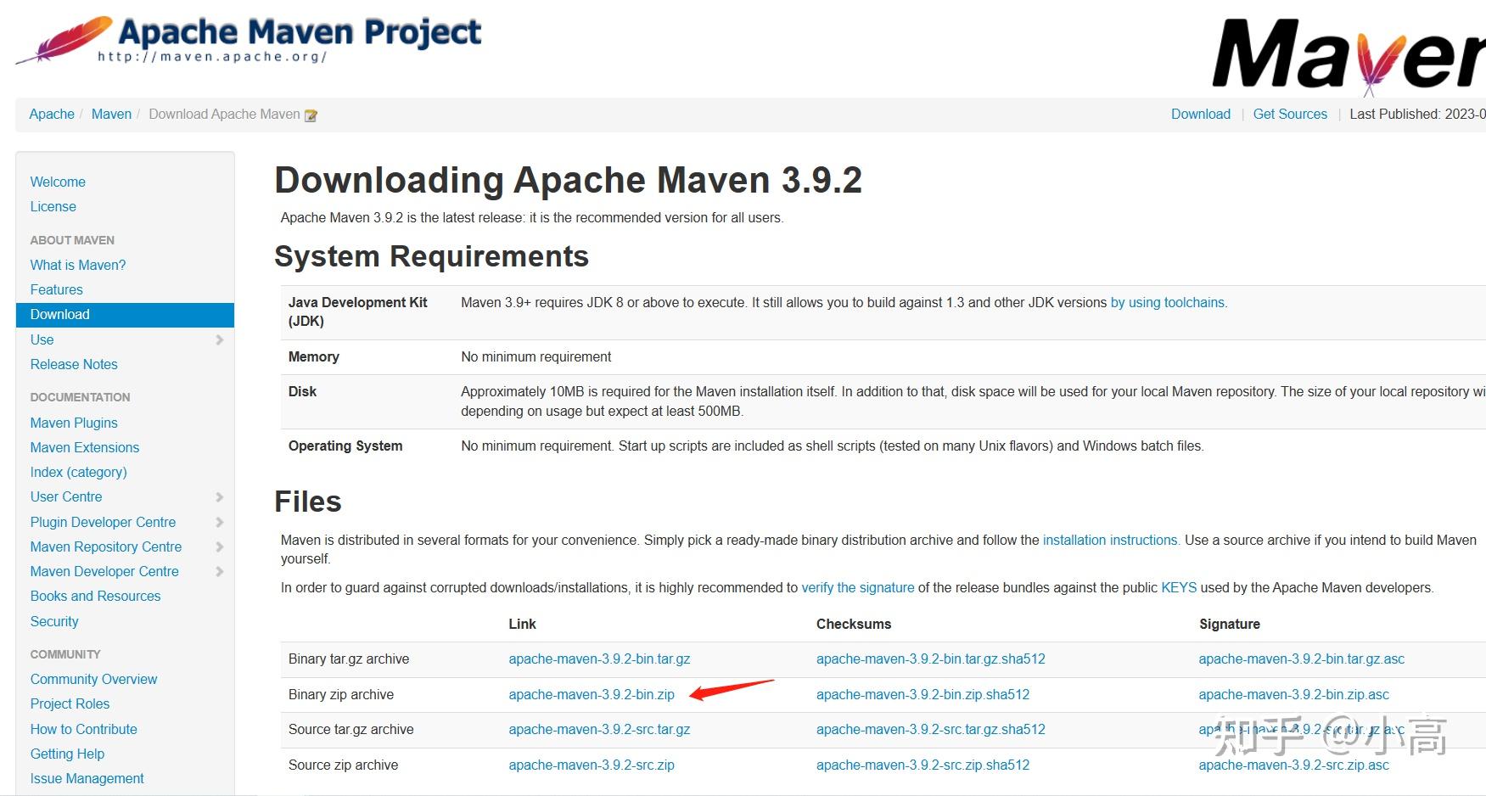Click the verify the signature link
Screen dimensions: 1486x796
pyautogui.click(x=858, y=587)
